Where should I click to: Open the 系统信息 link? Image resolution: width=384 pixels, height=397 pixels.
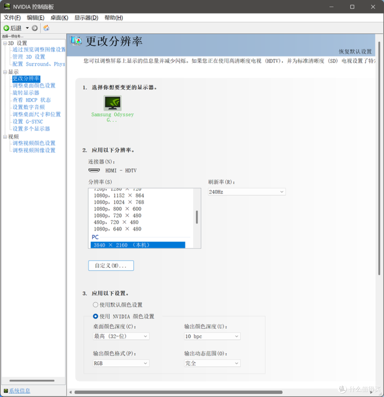20,391
